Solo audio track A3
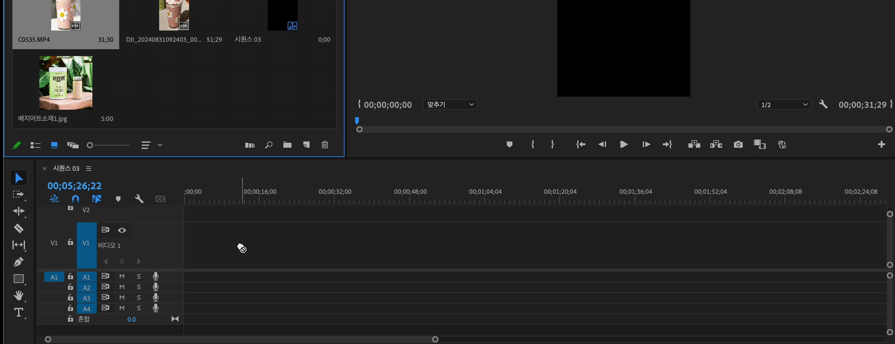 click(139, 298)
